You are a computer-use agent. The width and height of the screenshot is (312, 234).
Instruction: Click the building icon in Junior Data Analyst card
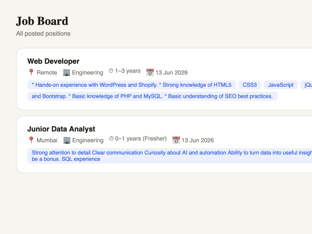pyautogui.click(x=67, y=140)
